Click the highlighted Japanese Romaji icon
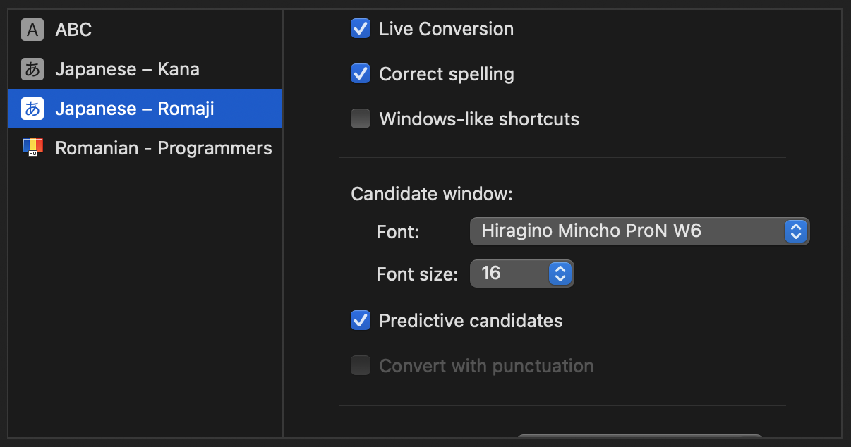Image resolution: width=851 pixels, height=447 pixels. pos(32,109)
